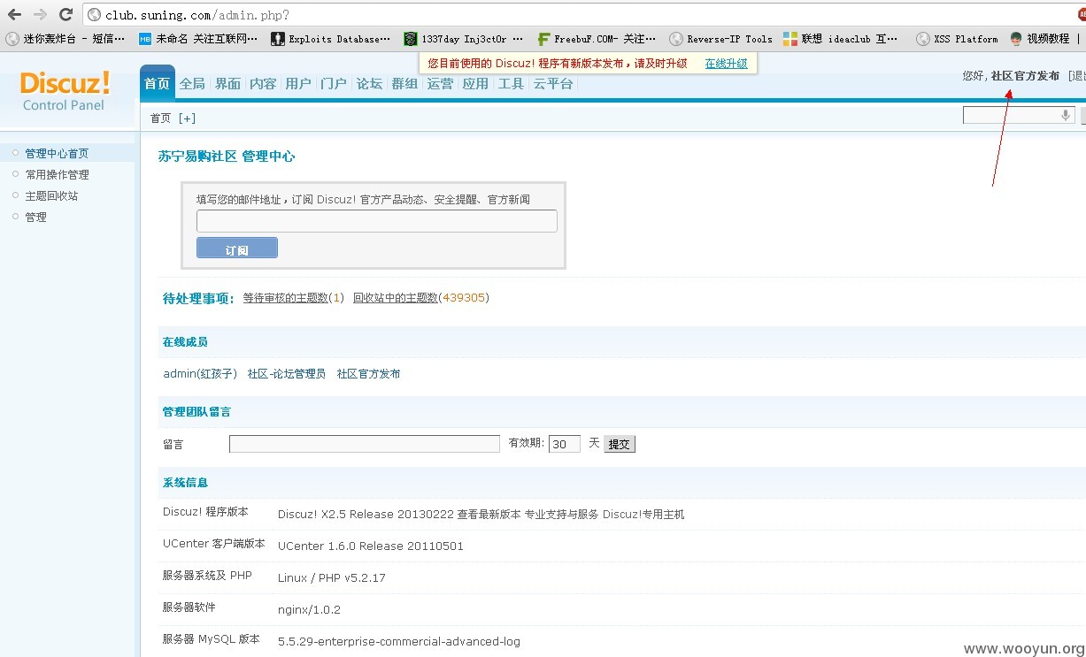Open the 视频教程 bookmark
Image resolution: width=1086 pixels, height=657 pixels.
1040,39
